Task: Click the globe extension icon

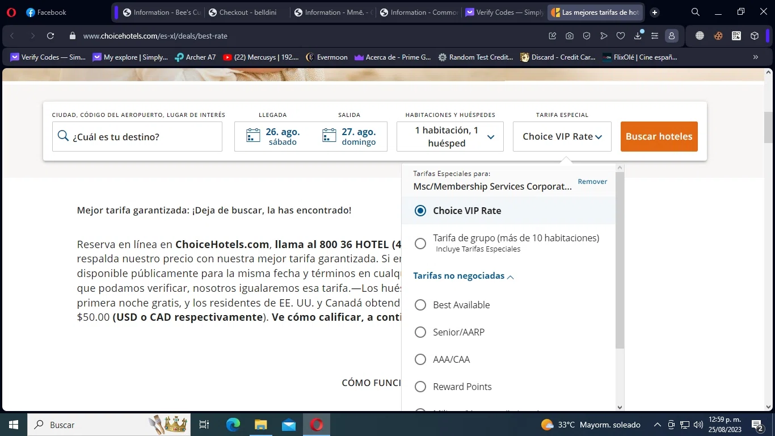Action: coord(700,36)
